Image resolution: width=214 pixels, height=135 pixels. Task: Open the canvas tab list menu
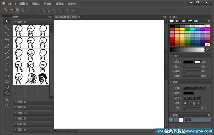(165, 17)
